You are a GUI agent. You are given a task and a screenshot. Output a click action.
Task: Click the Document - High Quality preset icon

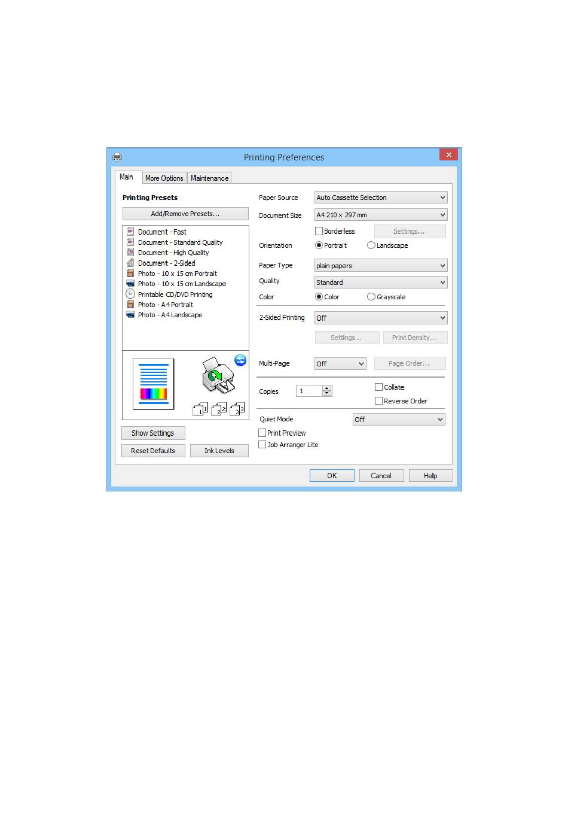[x=130, y=252]
